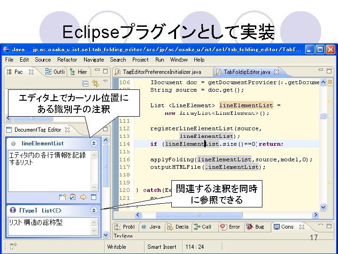Open the Decla view tab
Viewport: 338px width, 254px height.
pyautogui.click(x=178, y=227)
